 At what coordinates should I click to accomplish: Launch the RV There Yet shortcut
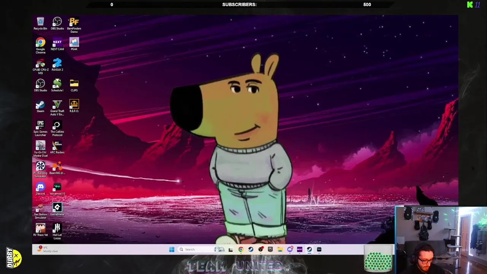point(40,230)
